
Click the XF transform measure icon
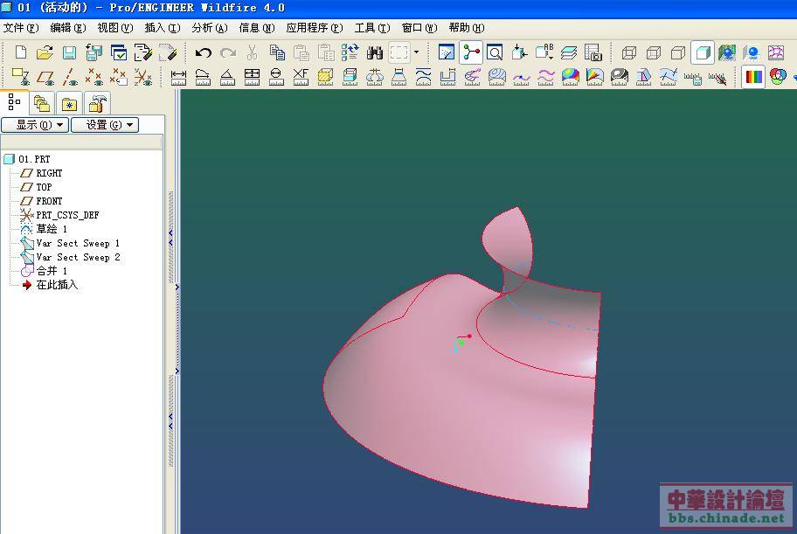click(x=301, y=77)
